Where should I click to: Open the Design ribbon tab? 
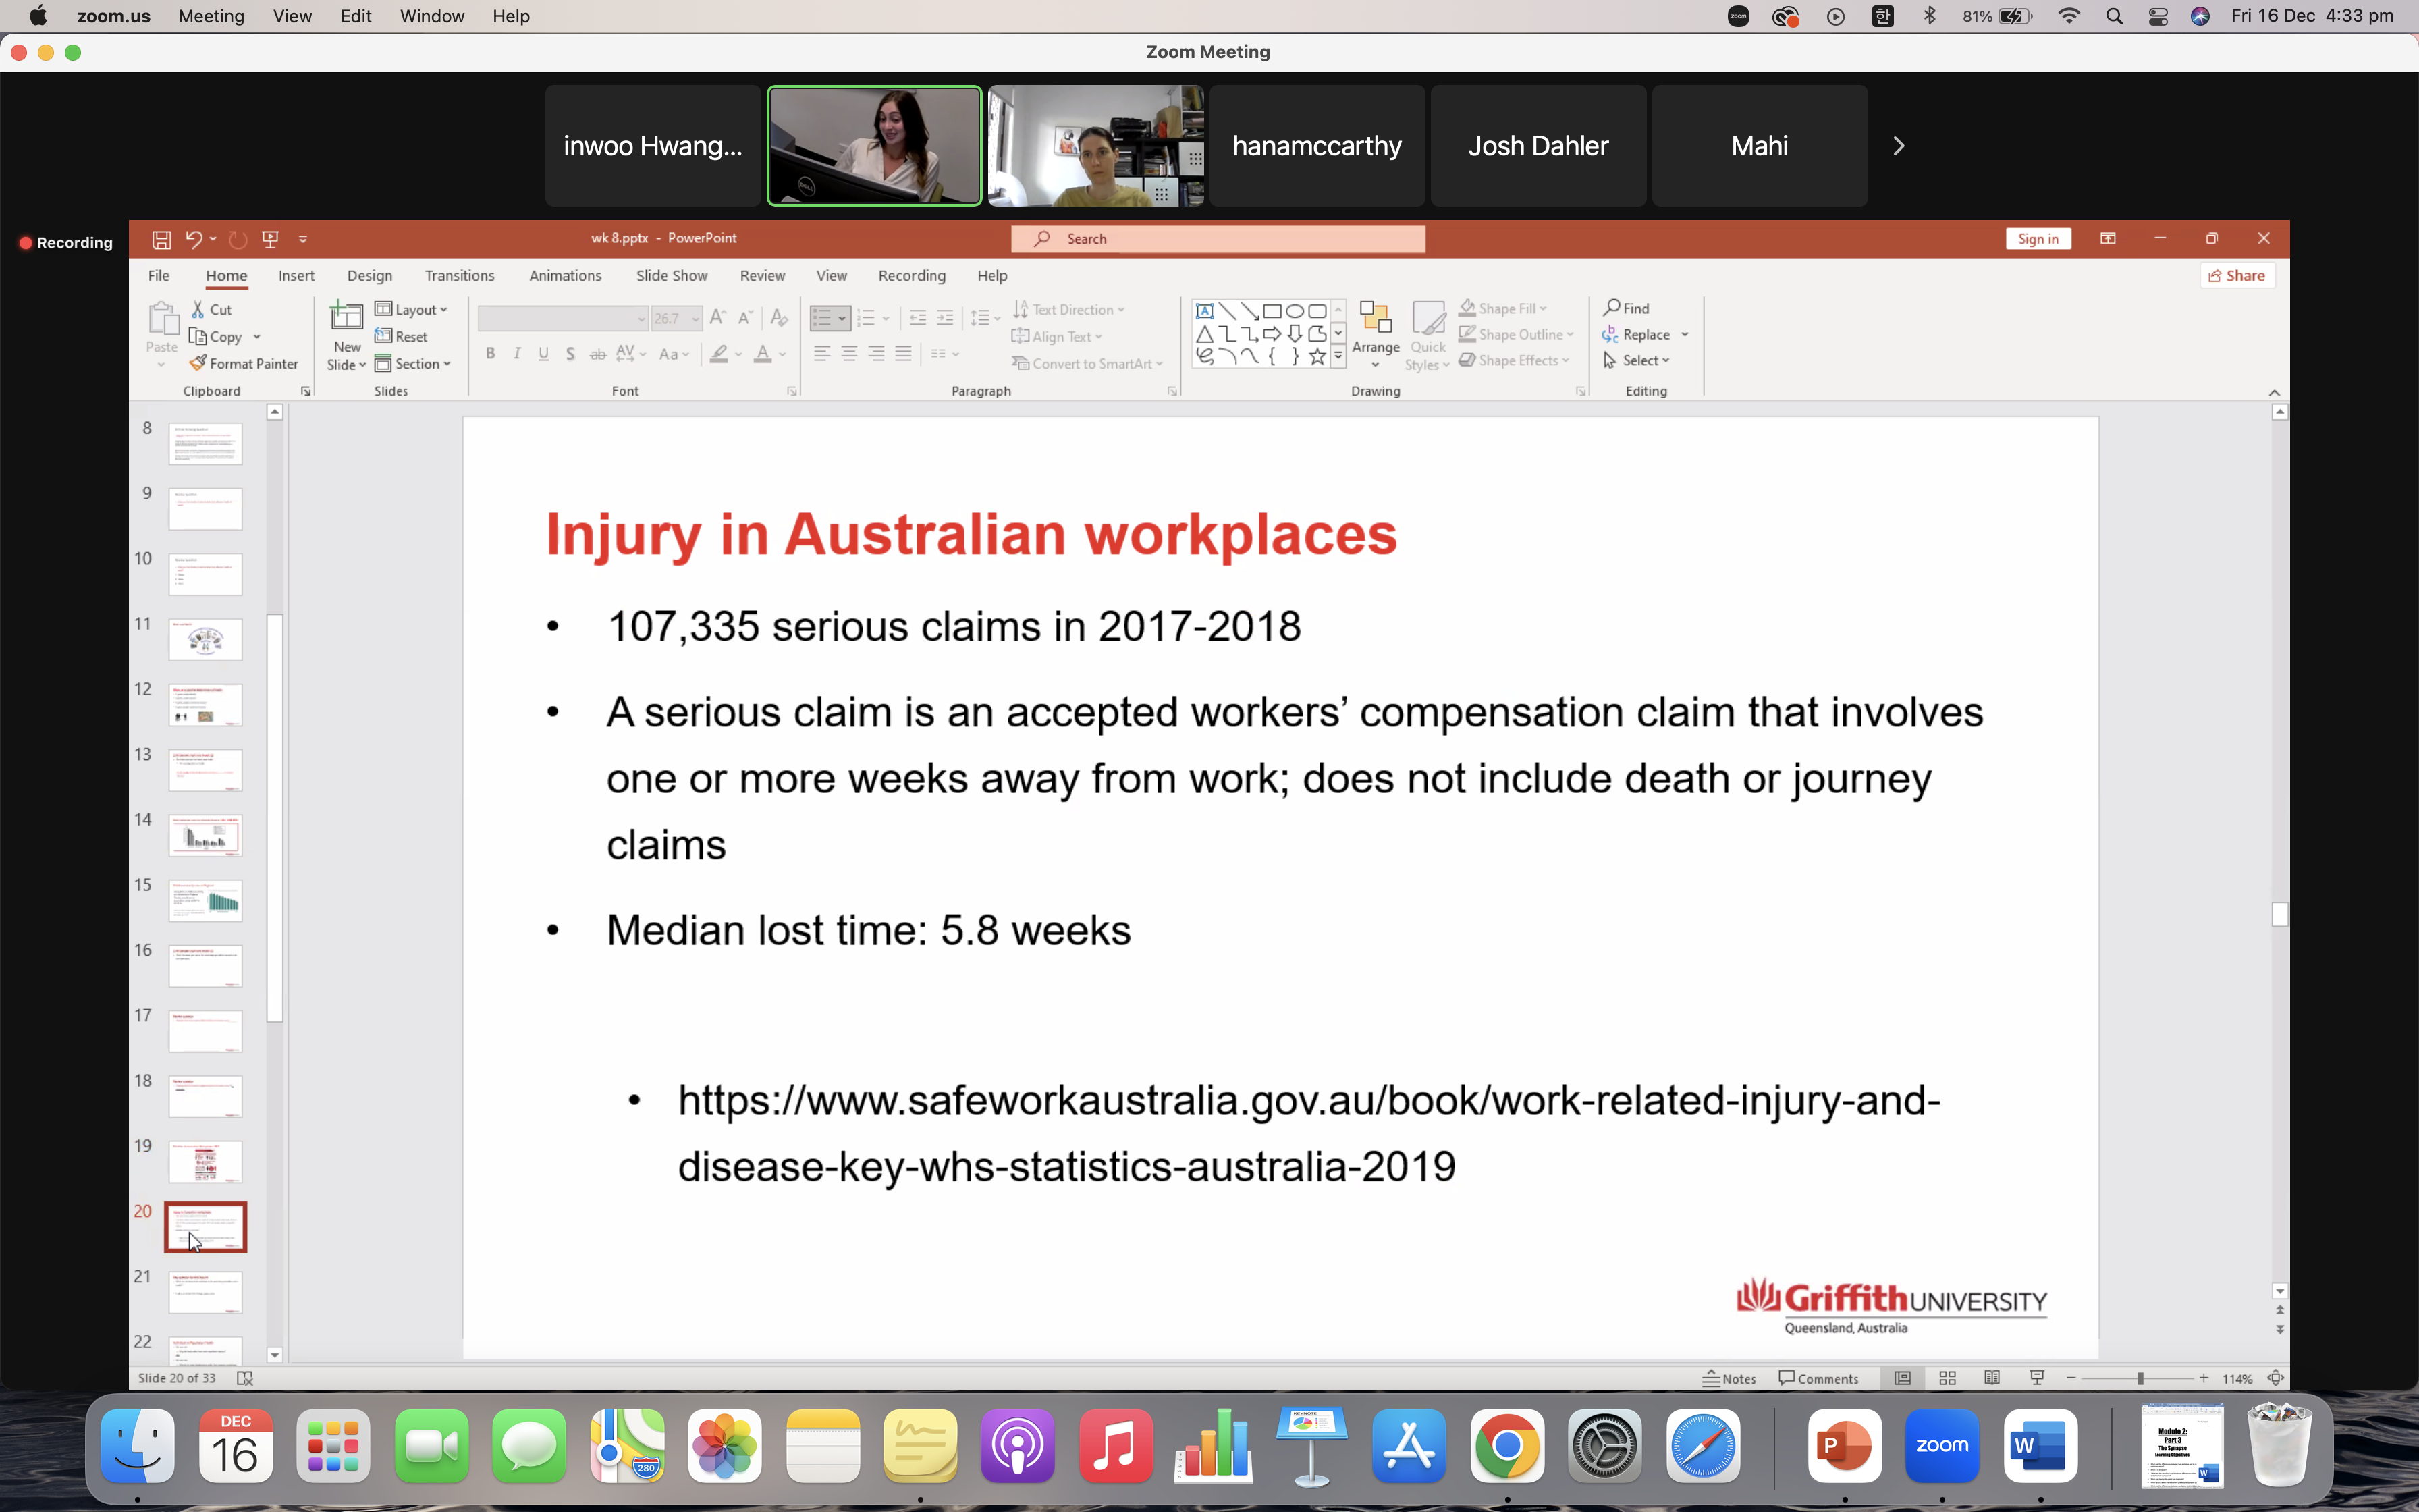pyautogui.click(x=370, y=276)
